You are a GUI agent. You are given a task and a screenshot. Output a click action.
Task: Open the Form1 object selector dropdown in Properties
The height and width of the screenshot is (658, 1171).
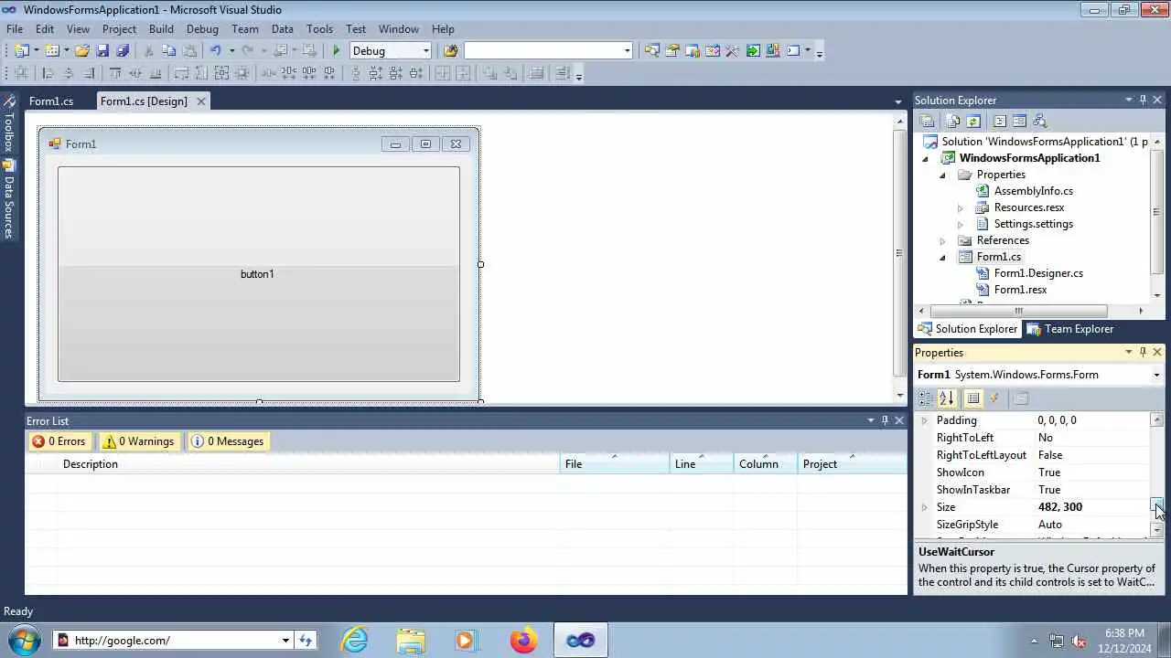pos(1156,375)
